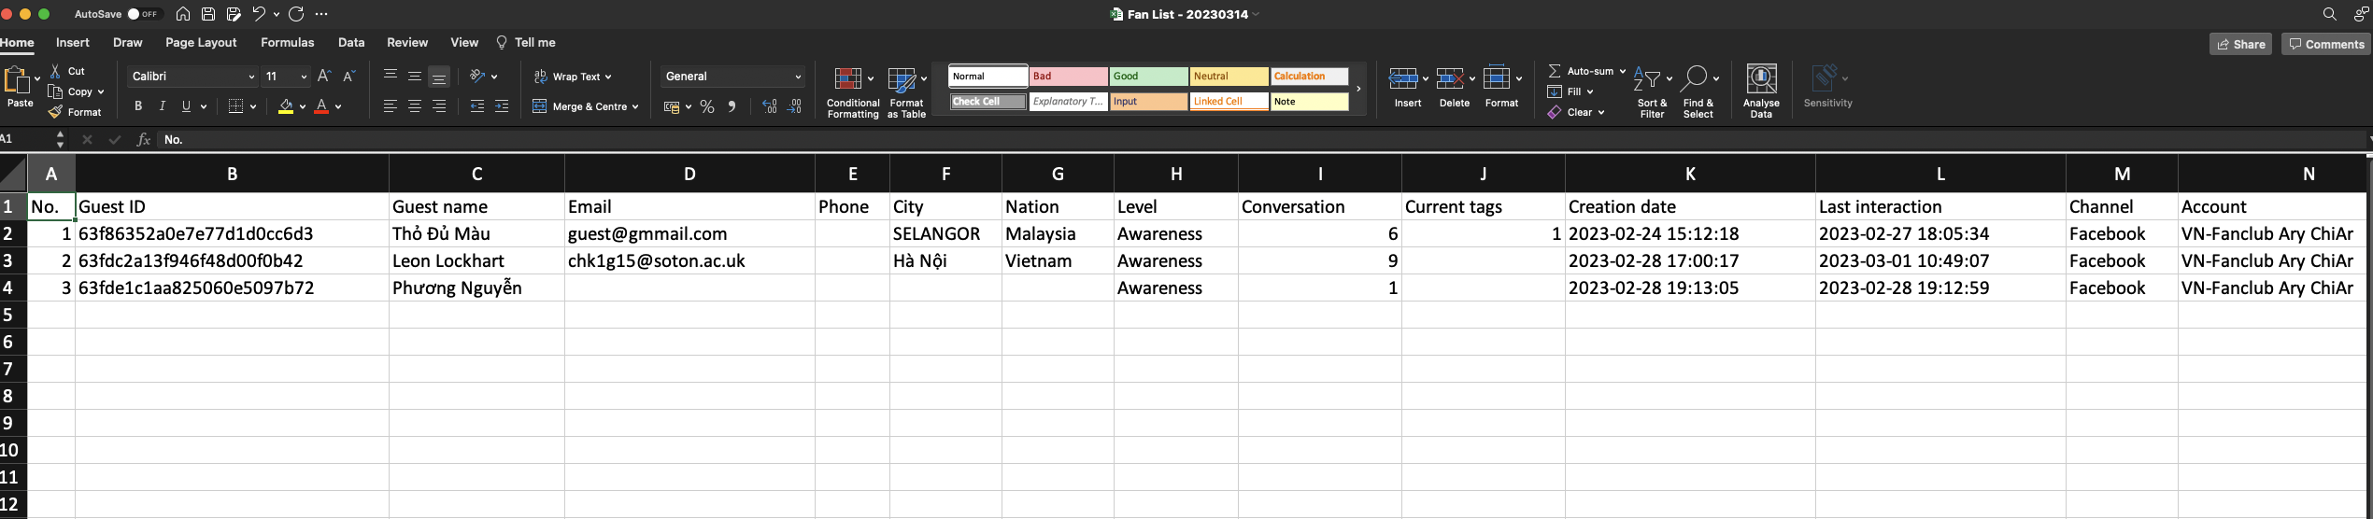Expand the Merge & Centre dropdown arrow

635,107
